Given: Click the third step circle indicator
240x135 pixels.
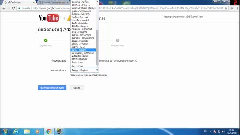Looking at the screenshot, I should click(x=117, y=40).
